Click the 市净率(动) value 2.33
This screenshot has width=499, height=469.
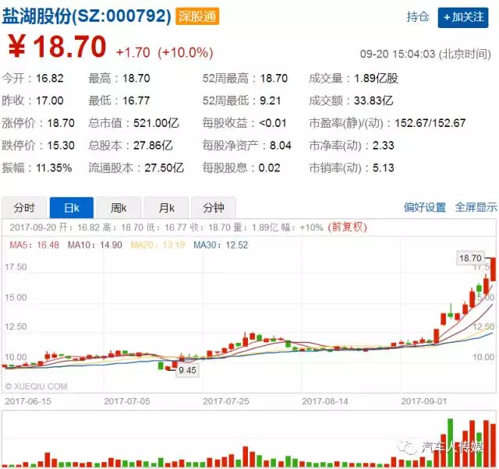click(x=383, y=146)
